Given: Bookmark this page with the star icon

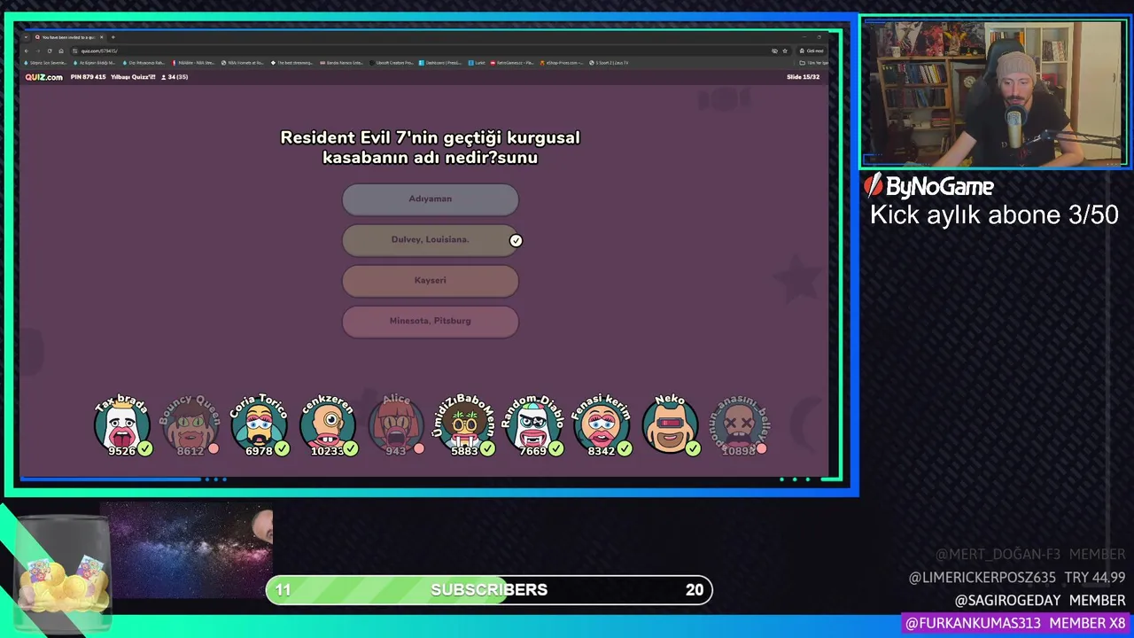Looking at the screenshot, I should 785,51.
